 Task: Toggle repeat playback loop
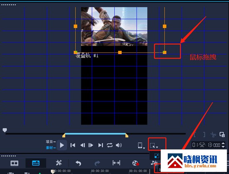[x=110, y=145]
